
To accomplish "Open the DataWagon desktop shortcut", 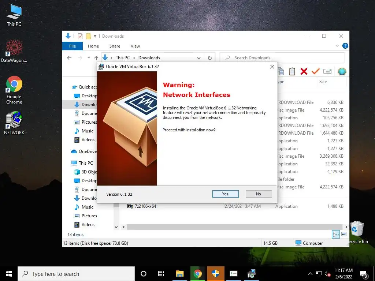I will click(x=14, y=51).
